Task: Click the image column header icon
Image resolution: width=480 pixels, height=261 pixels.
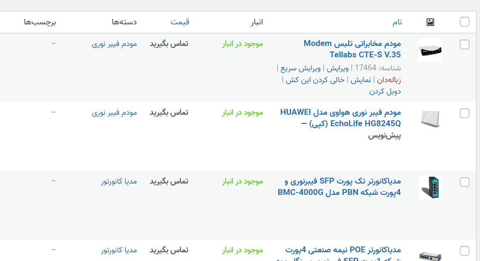Action: pos(430,22)
